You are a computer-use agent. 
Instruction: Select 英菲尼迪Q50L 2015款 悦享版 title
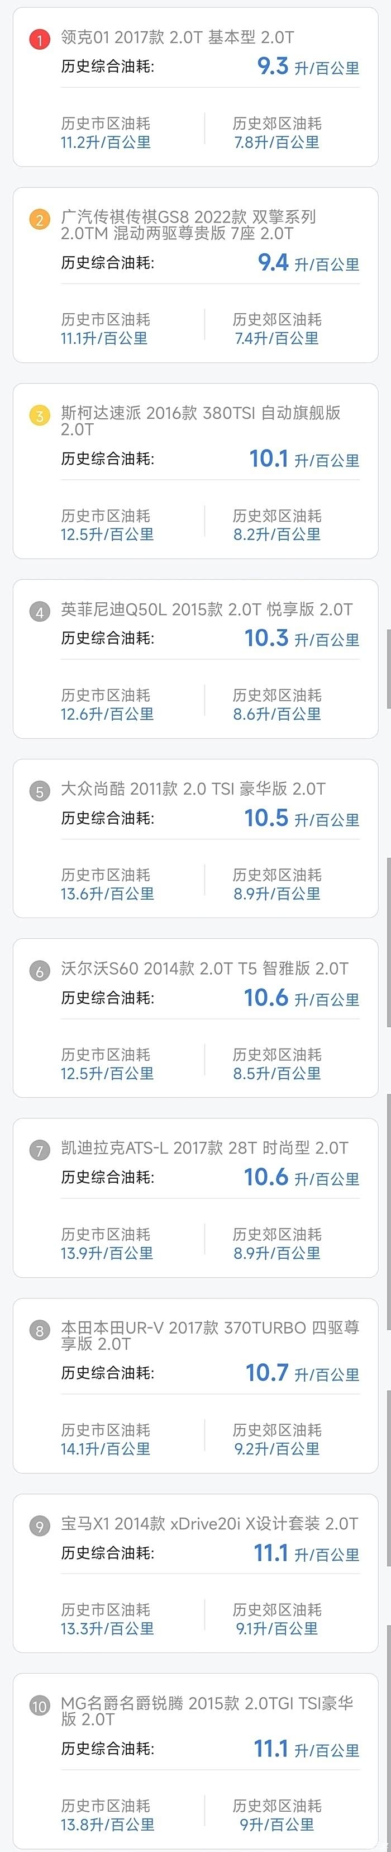(207, 610)
